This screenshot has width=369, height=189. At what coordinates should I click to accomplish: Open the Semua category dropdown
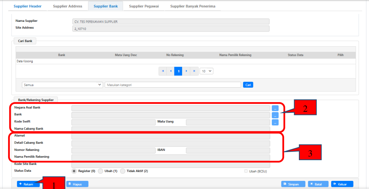click(x=62, y=85)
